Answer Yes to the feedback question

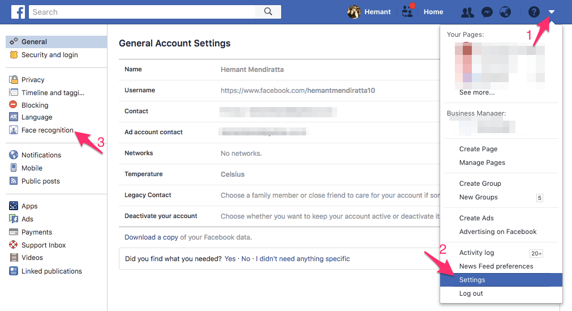pos(230,259)
